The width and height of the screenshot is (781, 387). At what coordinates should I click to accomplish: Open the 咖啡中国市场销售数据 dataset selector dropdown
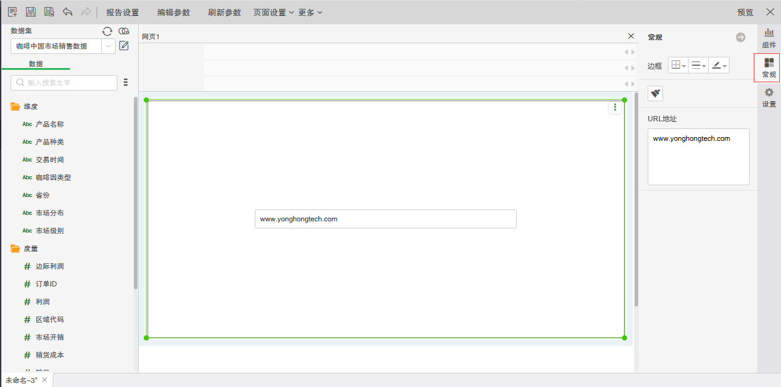pos(108,46)
